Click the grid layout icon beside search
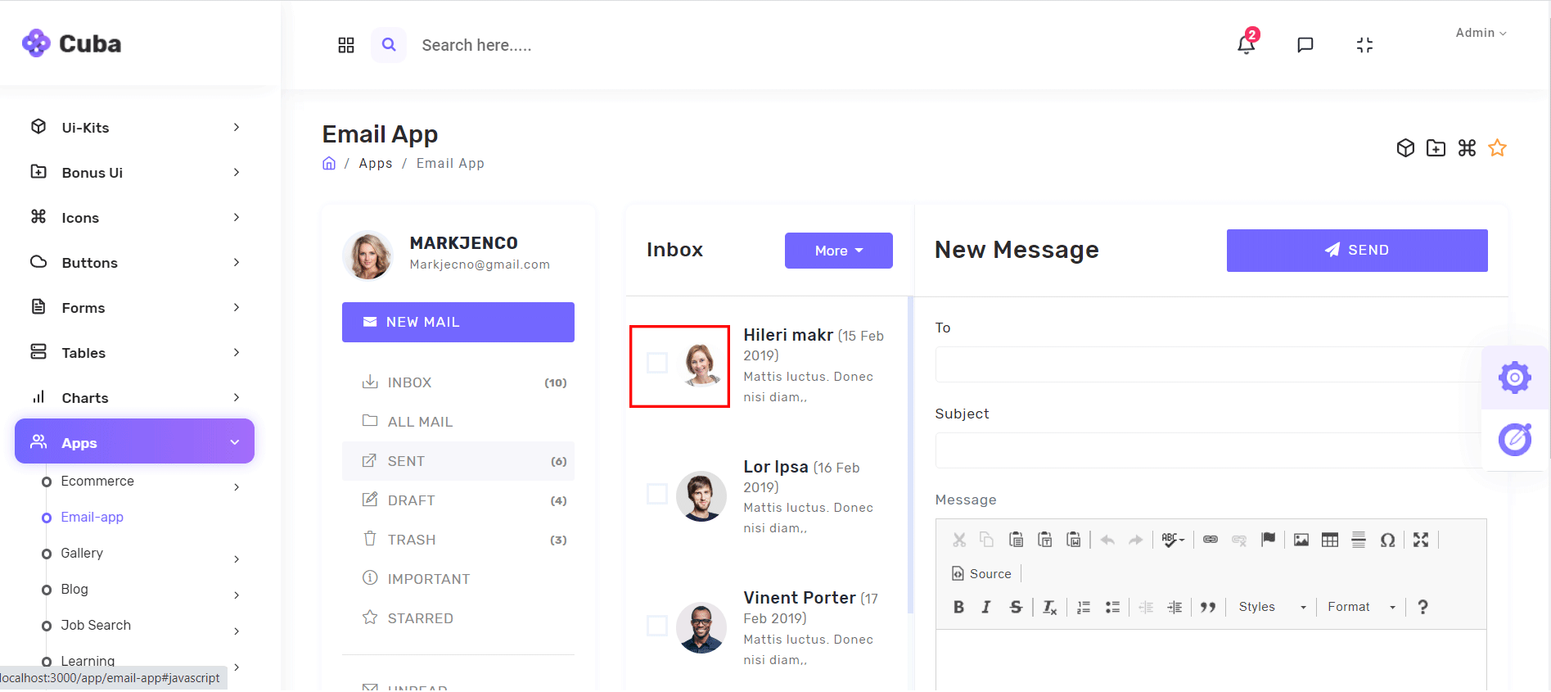The image size is (1551, 692). click(x=346, y=45)
